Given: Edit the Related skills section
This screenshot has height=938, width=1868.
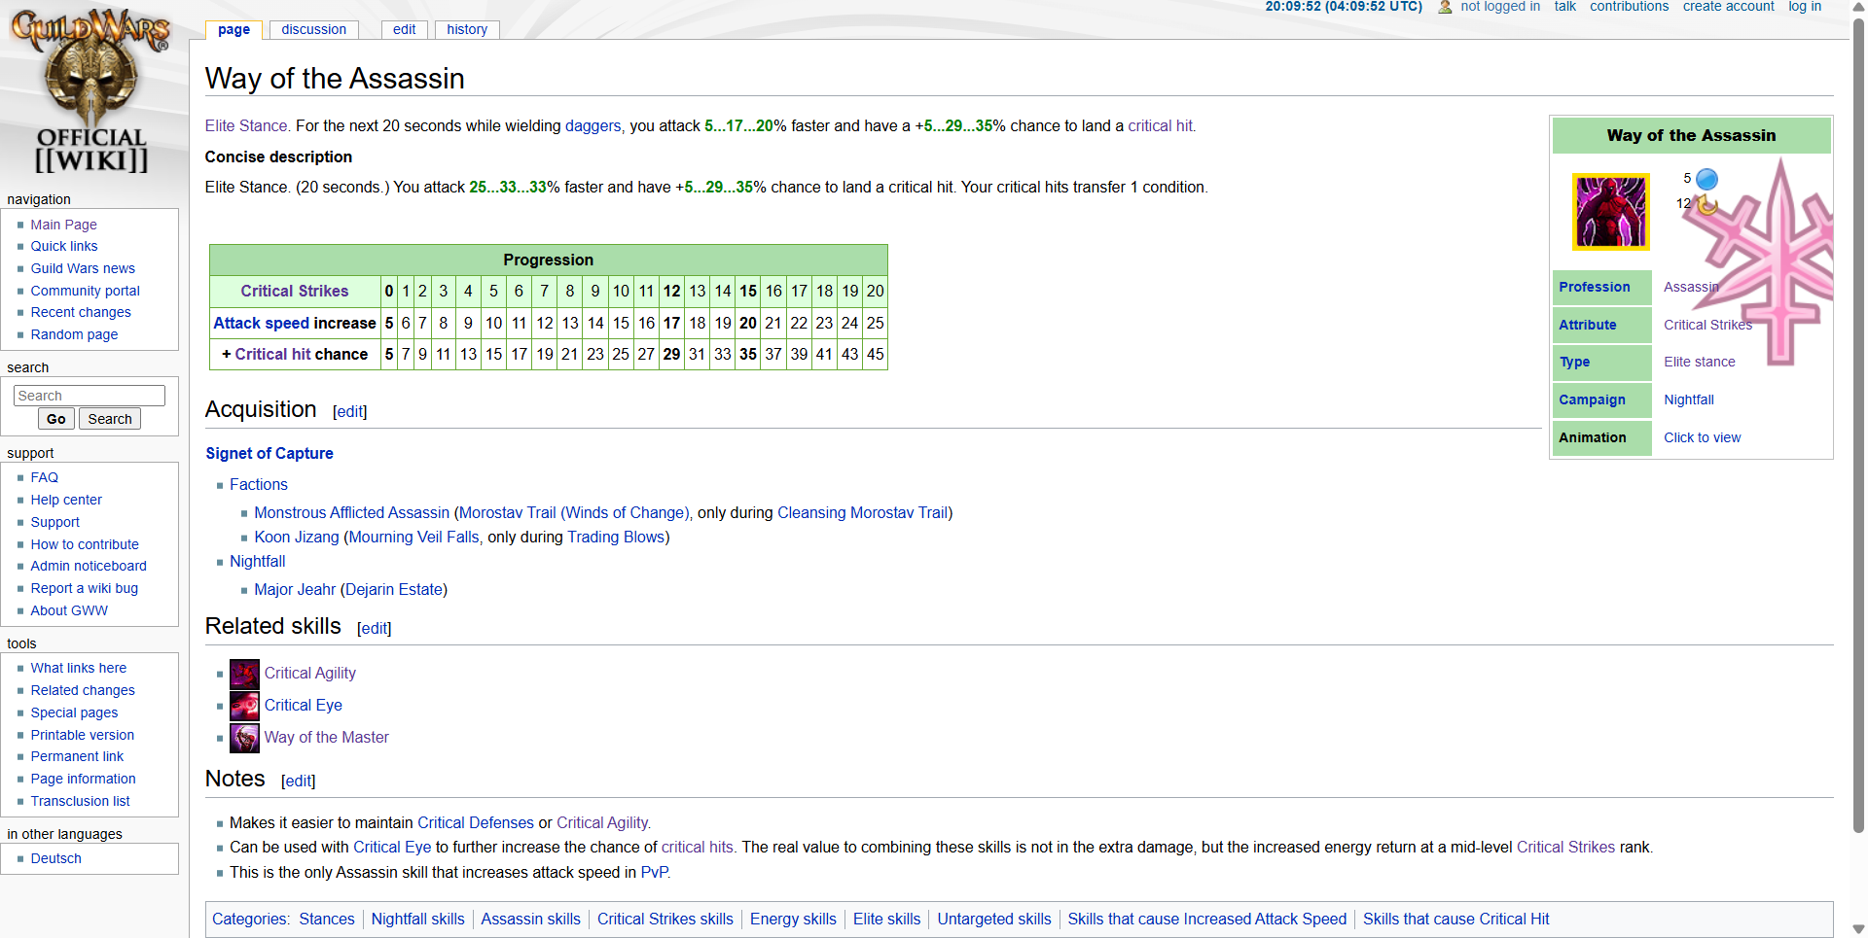Looking at the screenshot, I should pos(375,629).
